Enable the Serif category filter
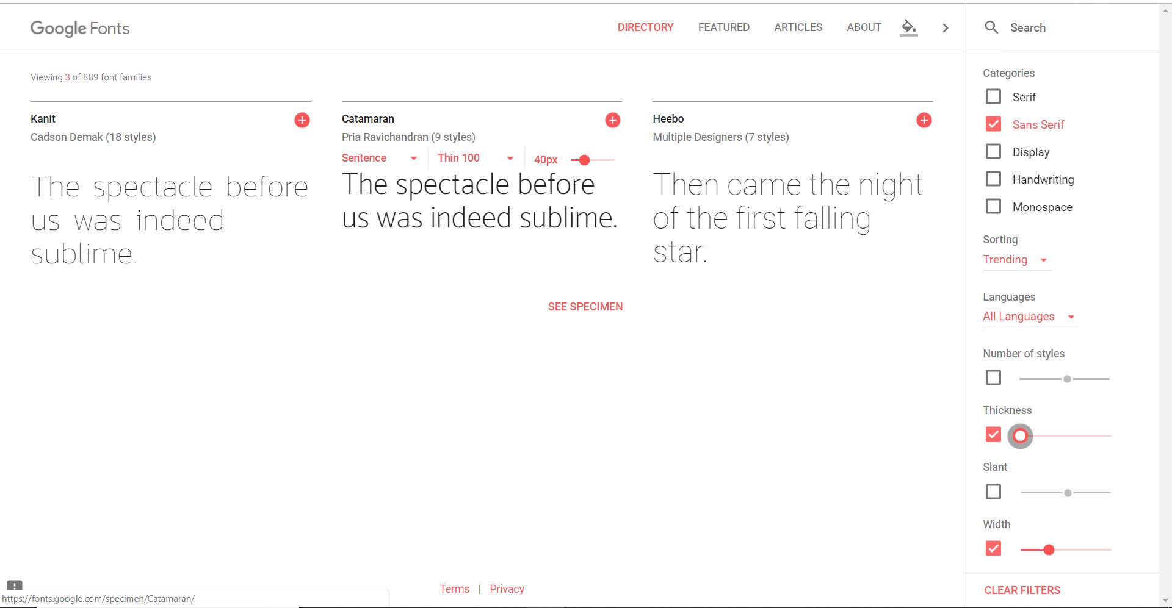 (993, 96)
